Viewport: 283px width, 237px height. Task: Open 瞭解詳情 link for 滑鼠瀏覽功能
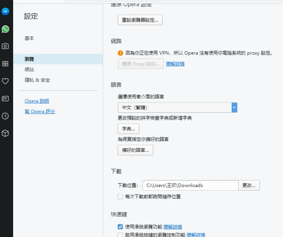(173, 227)
